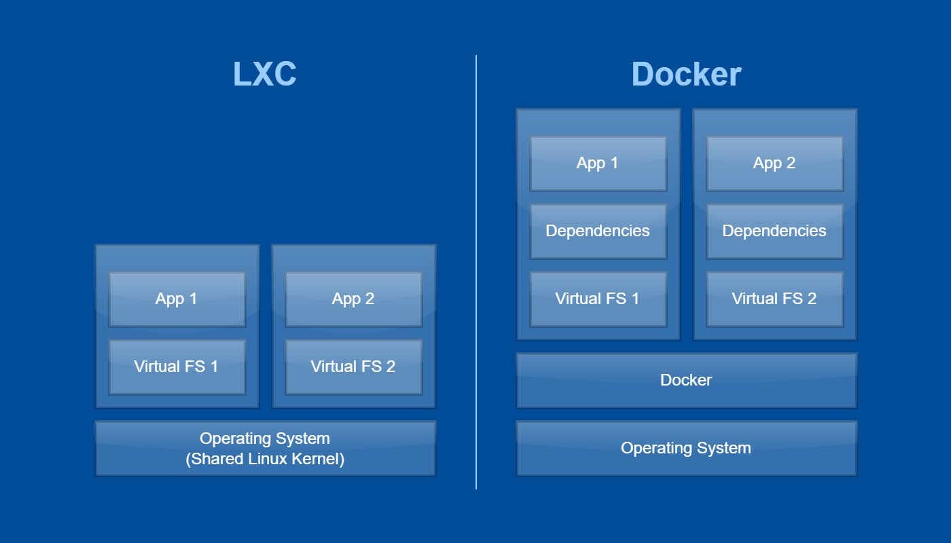Select the right Dependencies block in Docker section
This screenshot has width=951, height=543.
774,231
